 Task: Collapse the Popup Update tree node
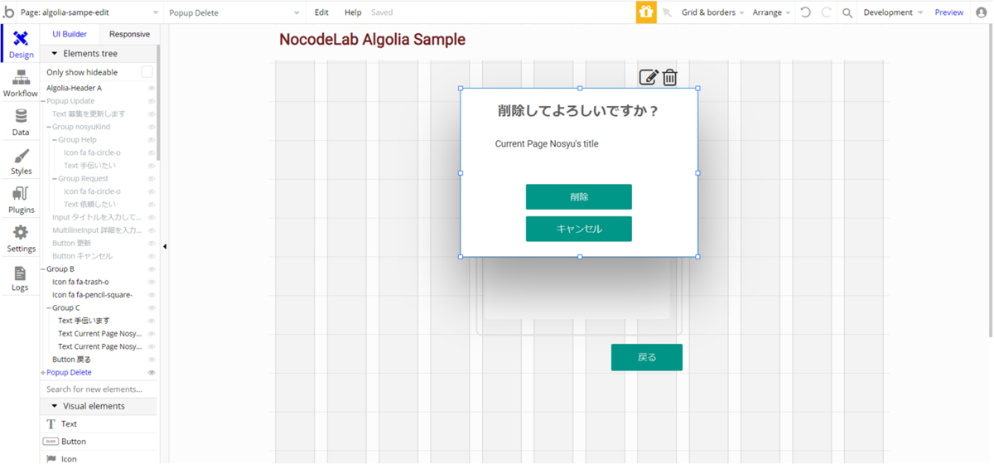click(43, 101)
